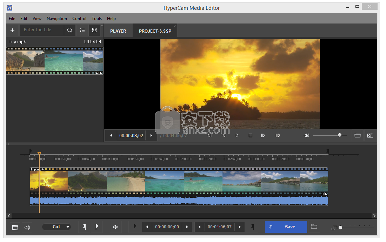Stop video playback
The width and height of the screenshot is (386, 242).
tap(250, 135)
